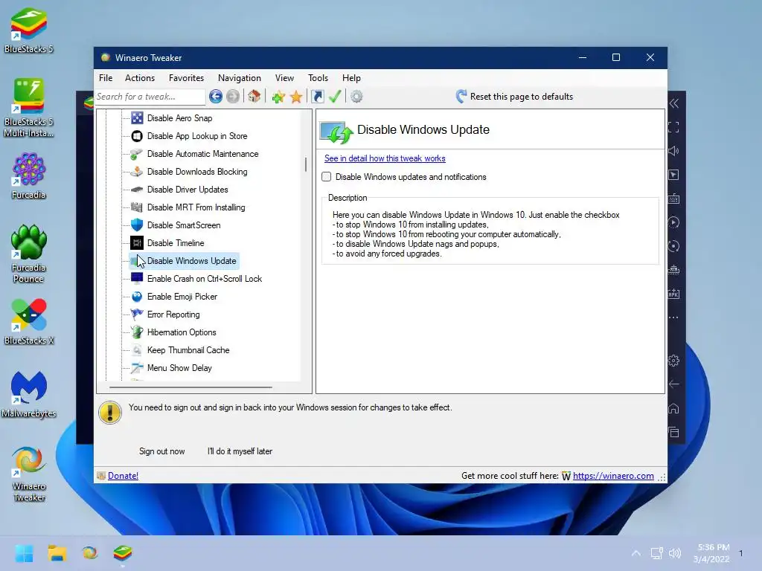This screenshot has width=762, height=571.
Task: Select Disable Downloads Blocking tweak
Action: coord(197,172)
